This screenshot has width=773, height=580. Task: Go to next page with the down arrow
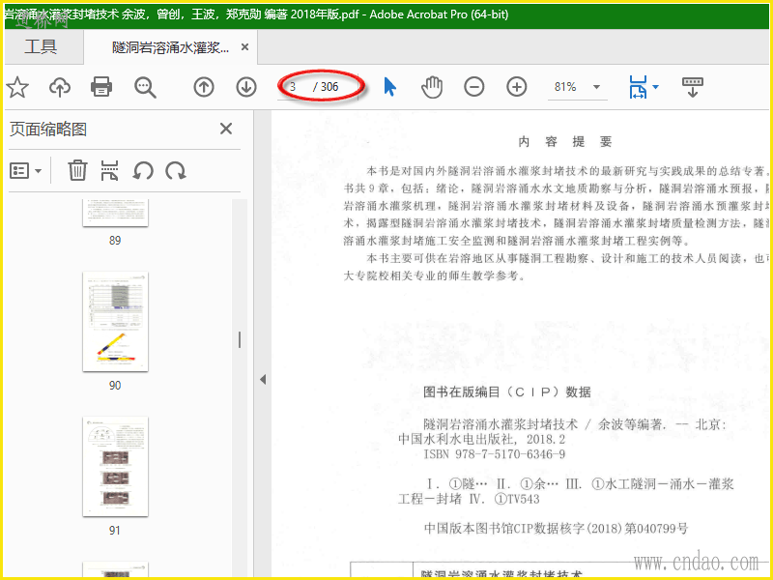pos(246,87)
